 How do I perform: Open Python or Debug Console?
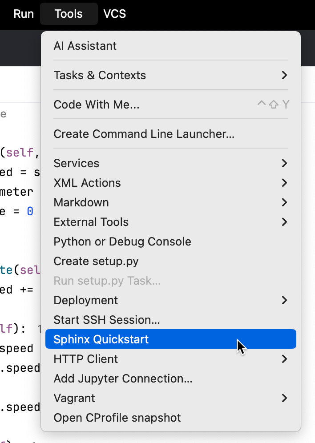pos(122,242)
